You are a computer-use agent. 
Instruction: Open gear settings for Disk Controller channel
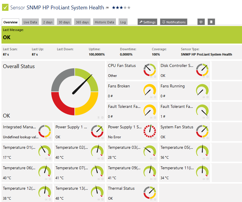click(x=208, y=77)
